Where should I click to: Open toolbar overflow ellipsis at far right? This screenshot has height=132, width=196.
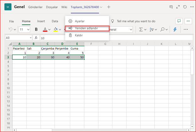tap(186, 30)
